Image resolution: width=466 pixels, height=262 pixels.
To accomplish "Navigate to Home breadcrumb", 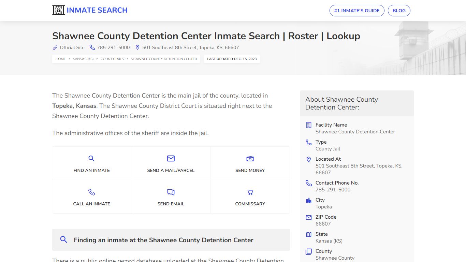I will pyautogui.click(x=61, y=59).
